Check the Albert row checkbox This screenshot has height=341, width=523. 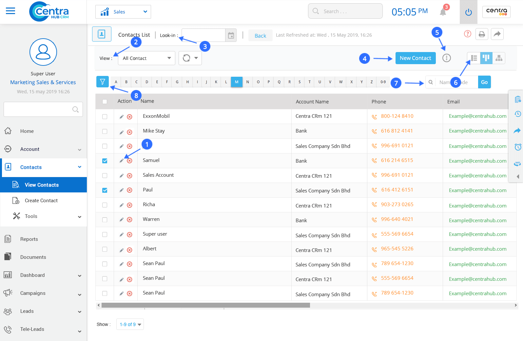coord(105,249)
